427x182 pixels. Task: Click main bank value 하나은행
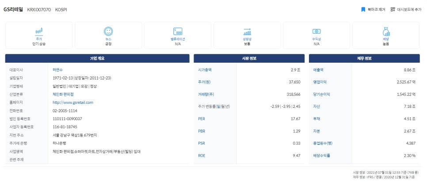[59, 144]
